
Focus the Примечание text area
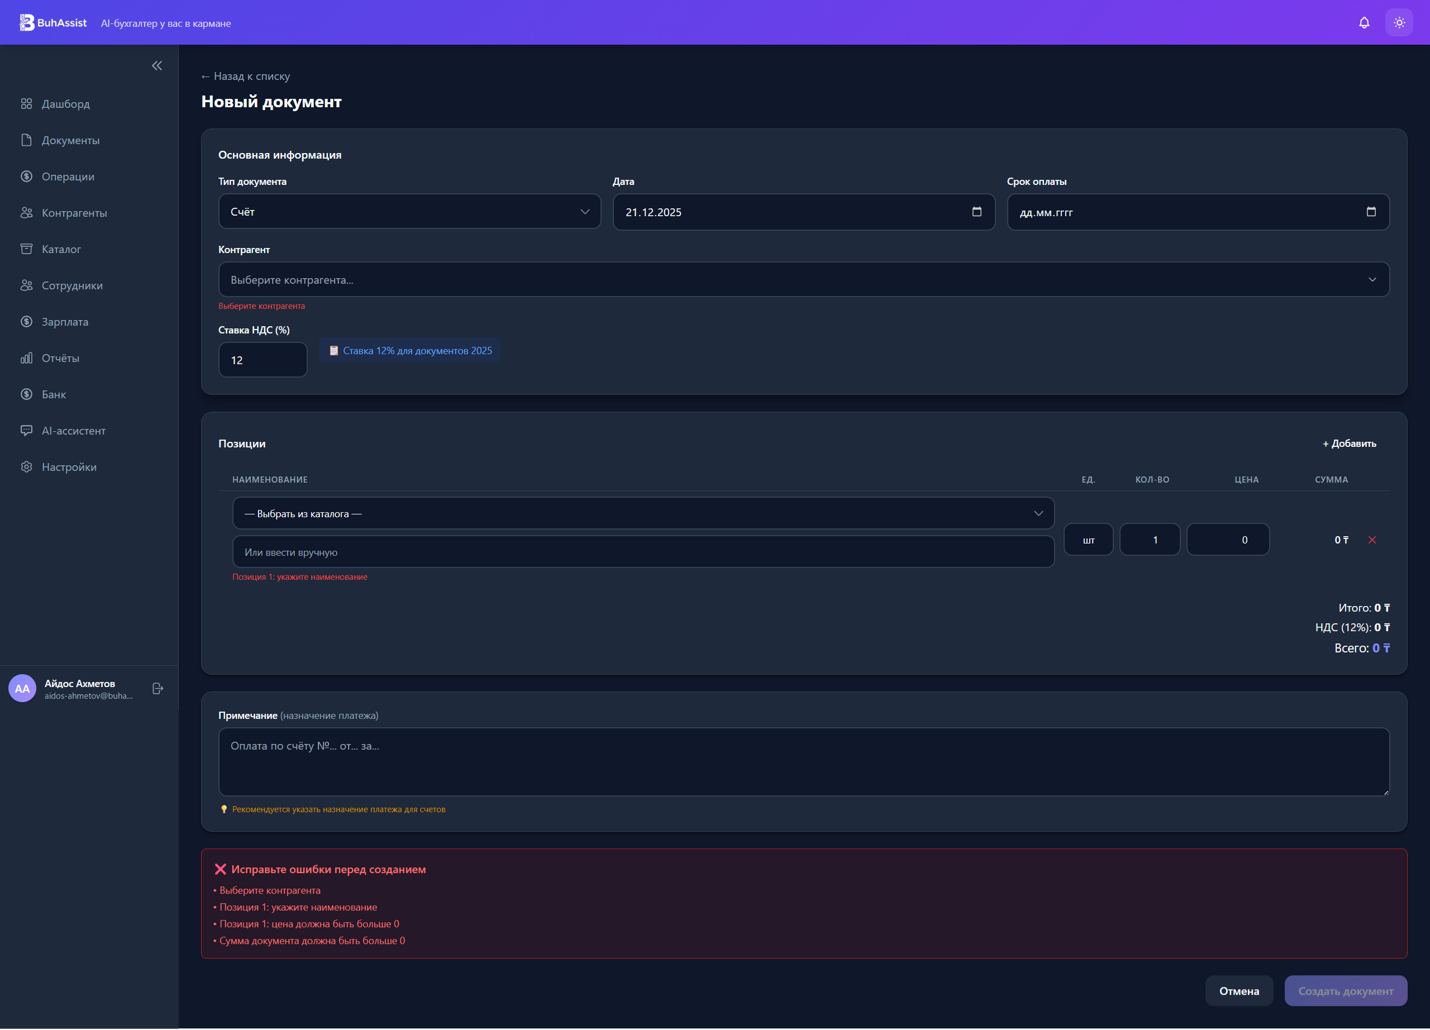(803, 761)
